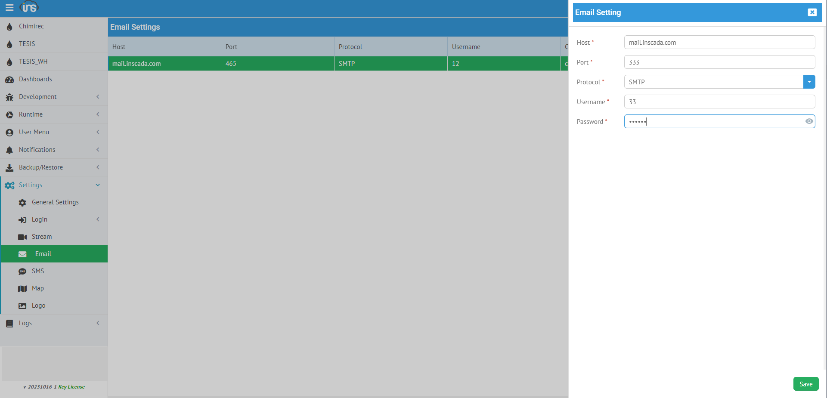Open the Key License link

(x=71, y=387)
